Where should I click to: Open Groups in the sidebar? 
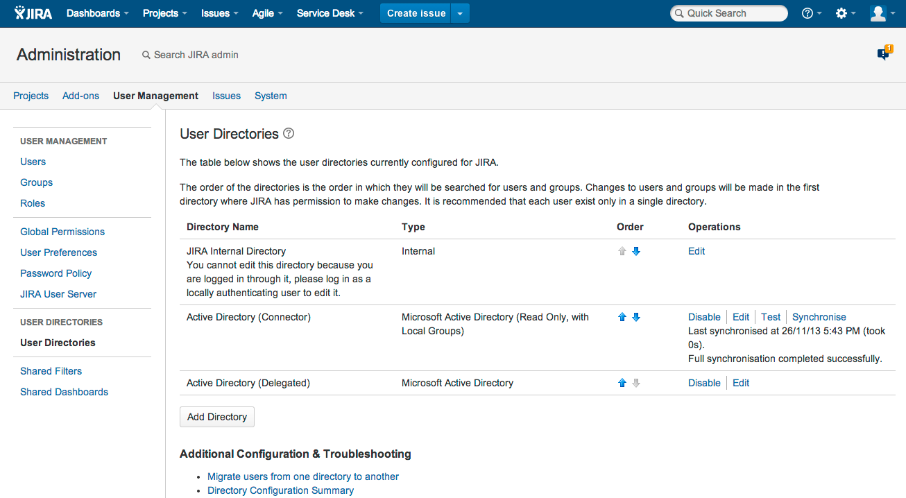(x=37, y=182)
